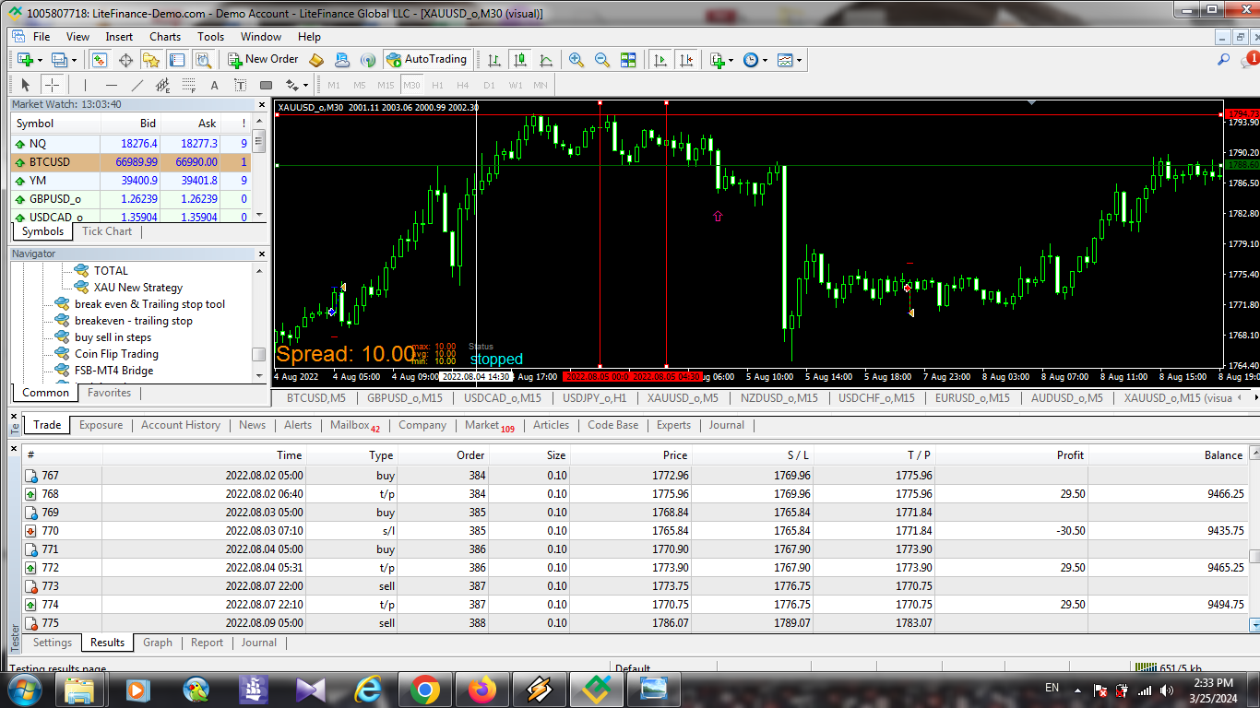The width and height of the screenshot is (1260, 708).
Task: Open the Market Watch toolbar icon
Action: point(100,60)
